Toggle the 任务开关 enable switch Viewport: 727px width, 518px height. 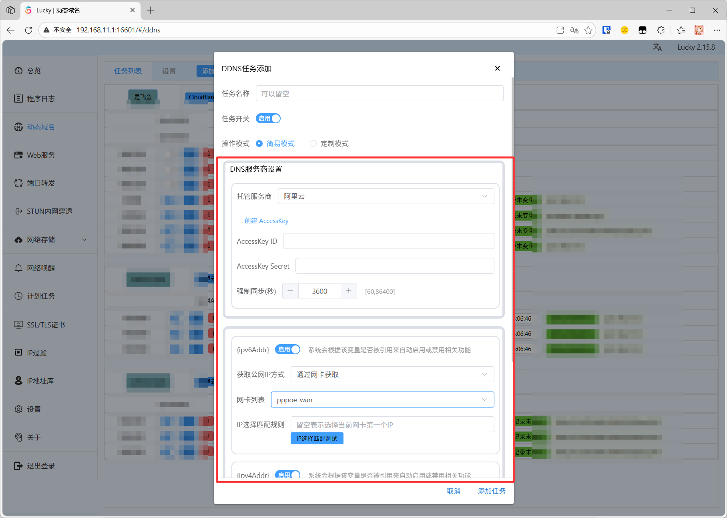click(268, 118)
